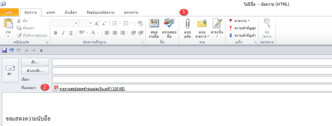
Task: Click the Paste (วาง) clipboard icon
Action: (8, 23)
